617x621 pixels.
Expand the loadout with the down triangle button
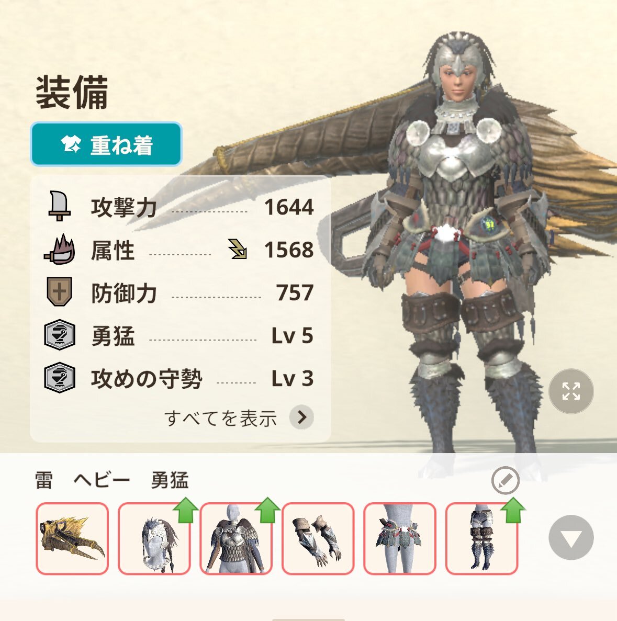coord(570,537)
